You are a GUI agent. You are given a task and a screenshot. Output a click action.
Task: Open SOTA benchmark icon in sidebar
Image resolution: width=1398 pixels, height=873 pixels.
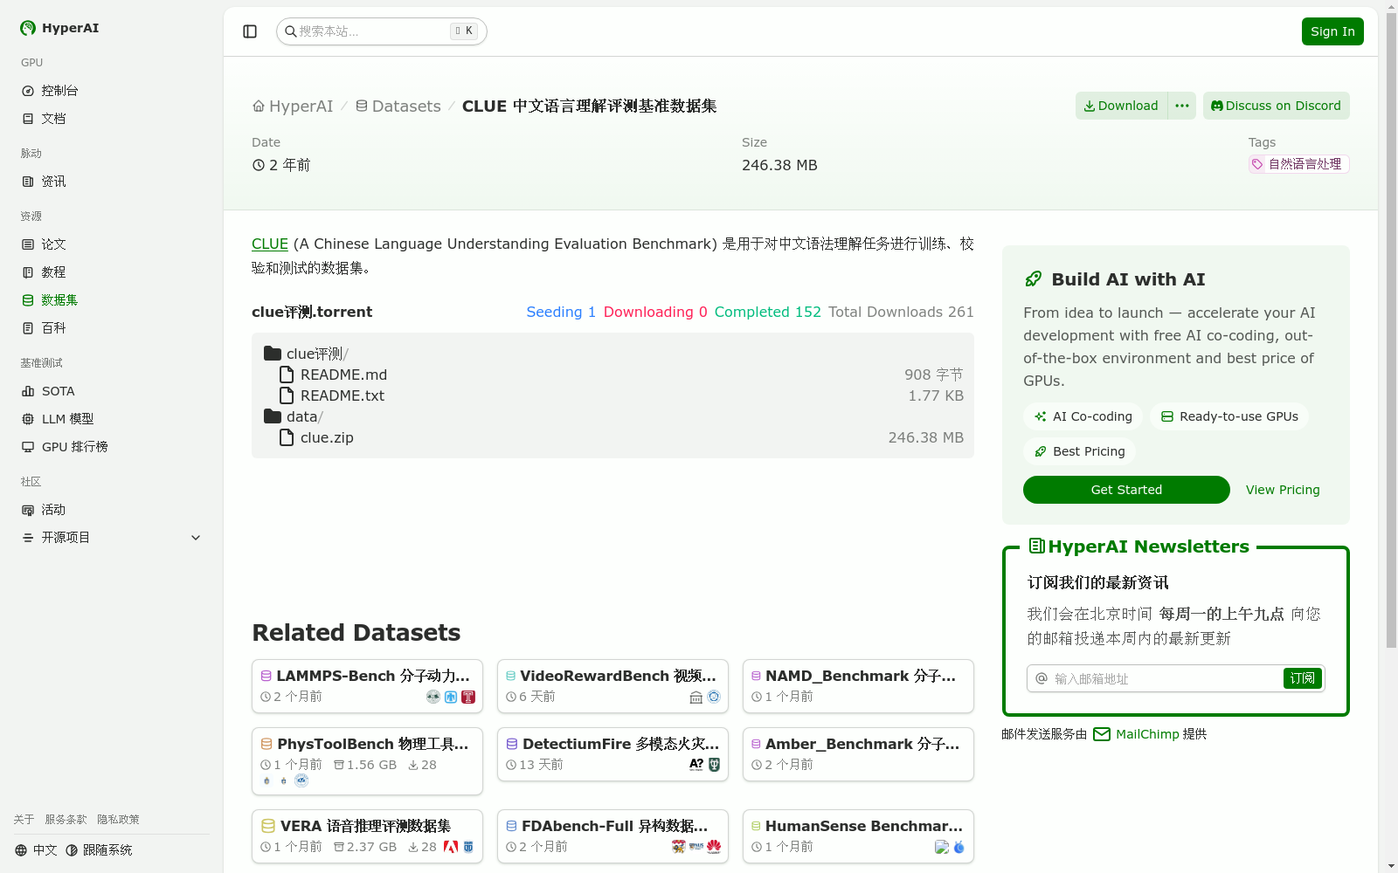coord(28,391)
